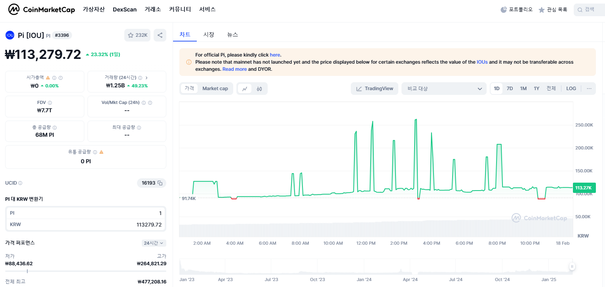The image size is (605, 287).
Task: Follow the IOUs link in notice
Action: click(x=482, y=62)
